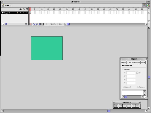Click the Add Layer icon

pos(3,24)
